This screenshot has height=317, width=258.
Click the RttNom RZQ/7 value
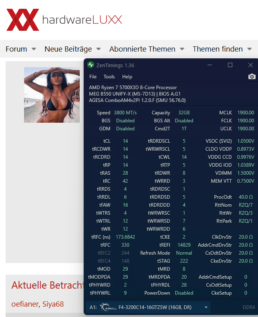pos(246,205)
